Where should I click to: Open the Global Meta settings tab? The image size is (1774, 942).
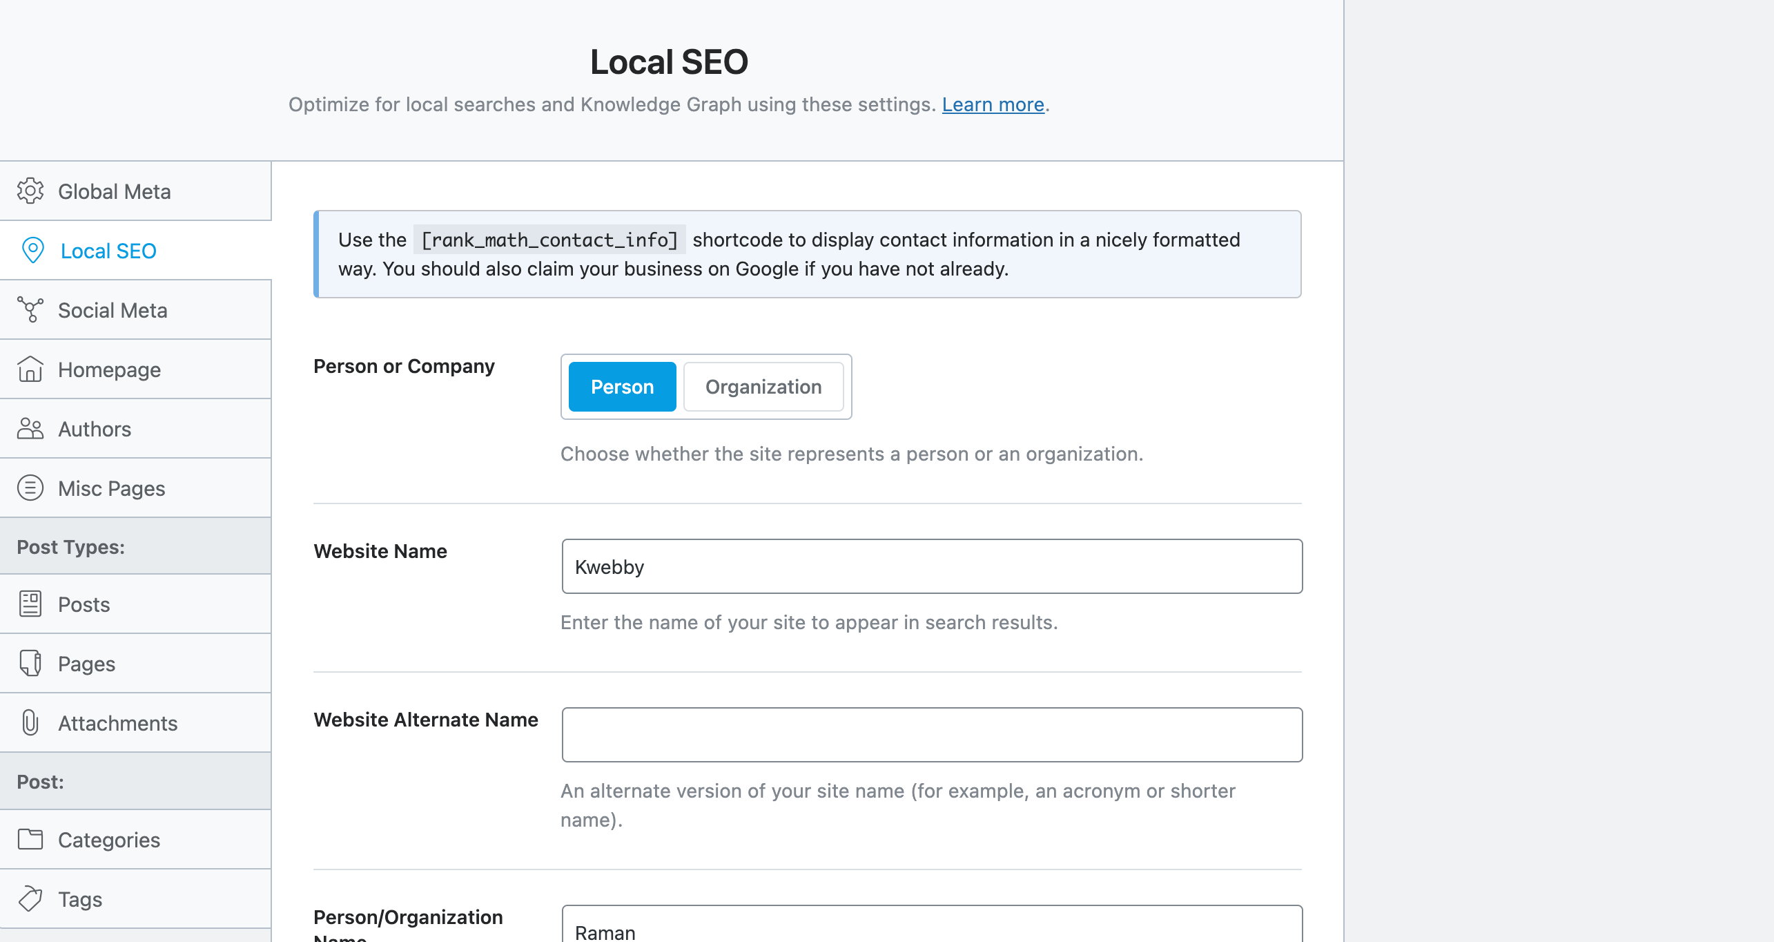point(135,191)
